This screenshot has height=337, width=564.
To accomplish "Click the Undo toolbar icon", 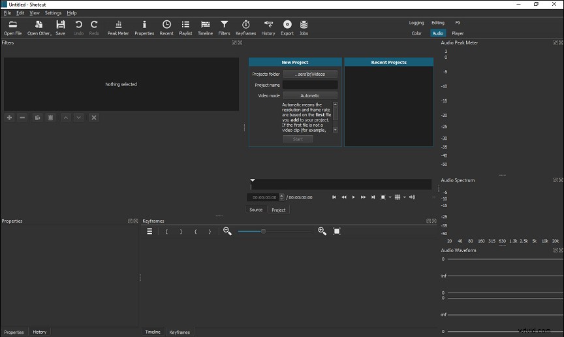I will click(78, 27).
